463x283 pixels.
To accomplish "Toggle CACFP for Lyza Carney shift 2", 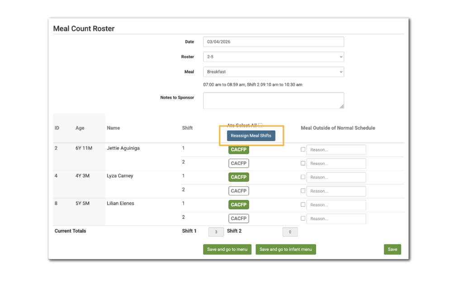I will (238, 191).
